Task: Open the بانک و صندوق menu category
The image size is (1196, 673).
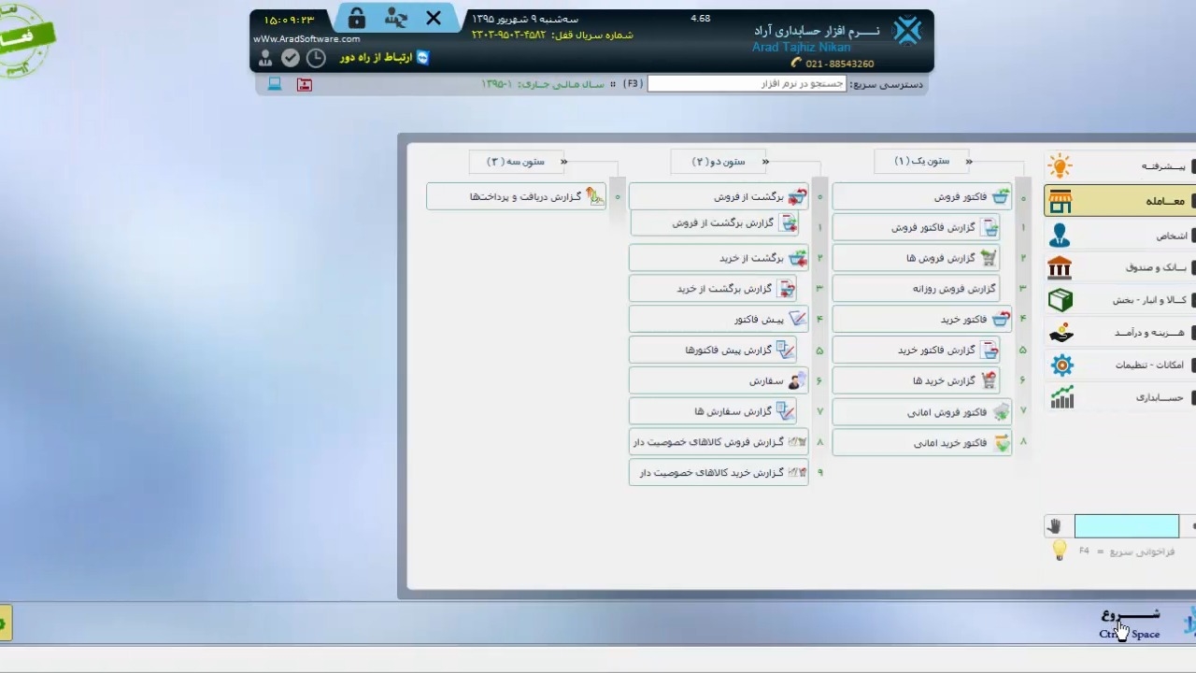Action: click(x=1121, y=268)
